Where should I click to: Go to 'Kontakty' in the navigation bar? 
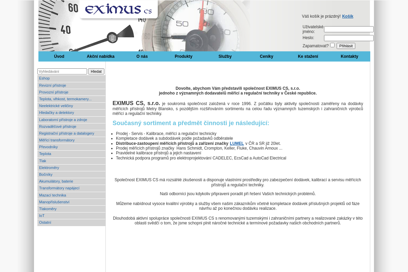(350, 56)
